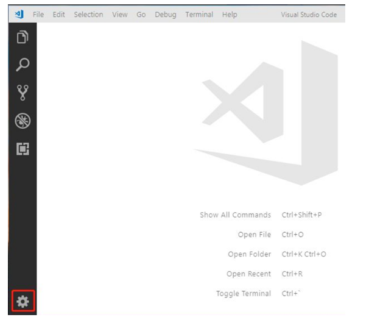This screenshot has height=320, width=369.
Task: Open the Edit menu
Action: tap(58, 15)
